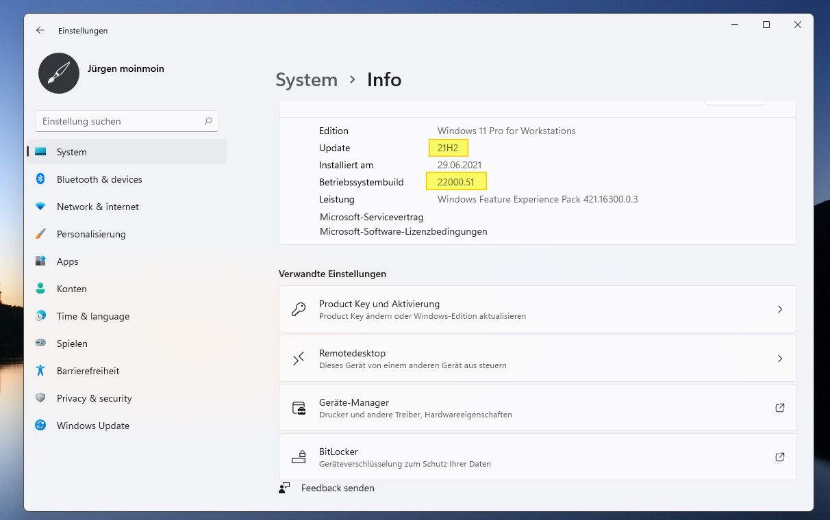Open Microsoft-Software-Lizenzbedingungen link

click(403, 232)
